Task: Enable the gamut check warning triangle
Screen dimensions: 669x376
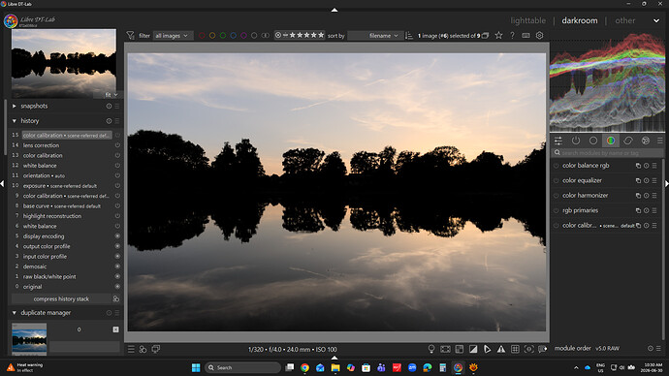Action: [501, 349]
